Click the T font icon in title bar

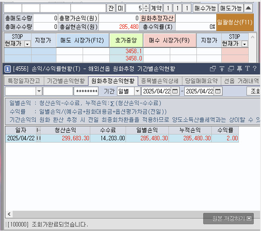tap(247, 69)
